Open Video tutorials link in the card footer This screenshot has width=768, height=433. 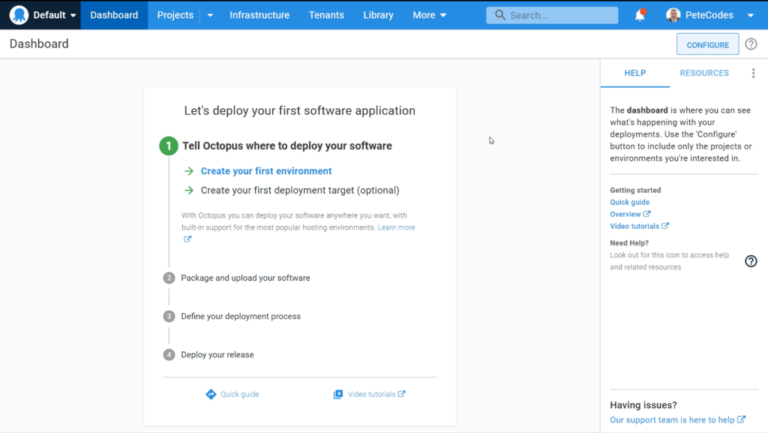click(371, 394)
